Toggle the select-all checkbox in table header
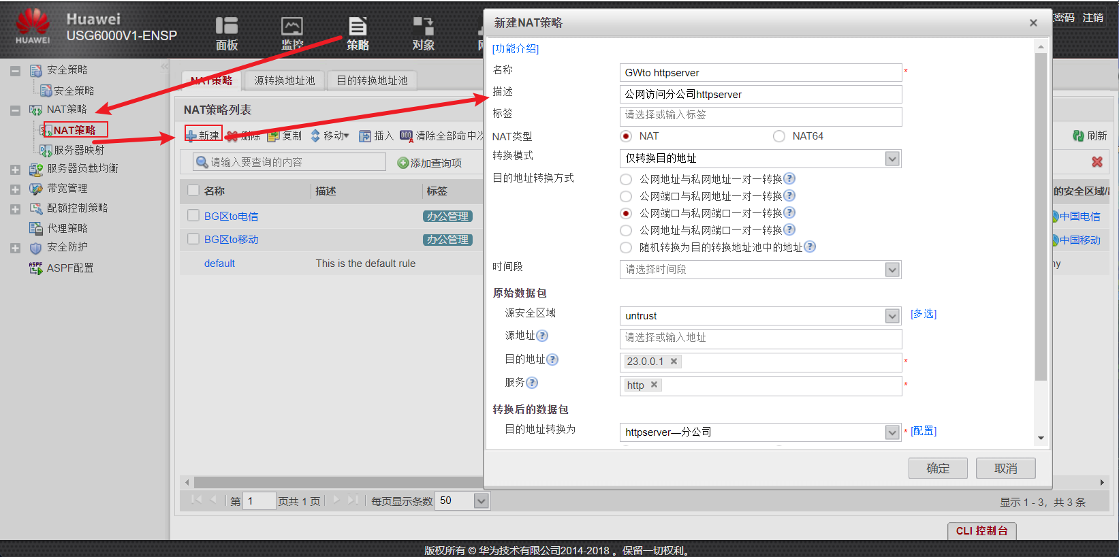Screen dimensions: 1119x557 pos(193,191)
